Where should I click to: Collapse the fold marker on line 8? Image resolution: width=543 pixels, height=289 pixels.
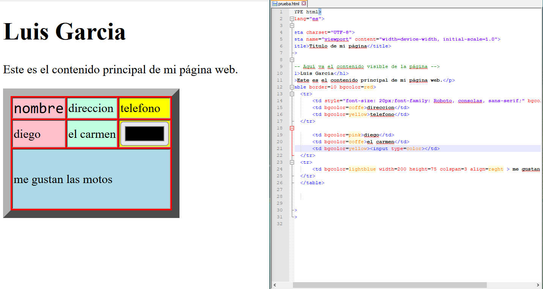[292, 60]
